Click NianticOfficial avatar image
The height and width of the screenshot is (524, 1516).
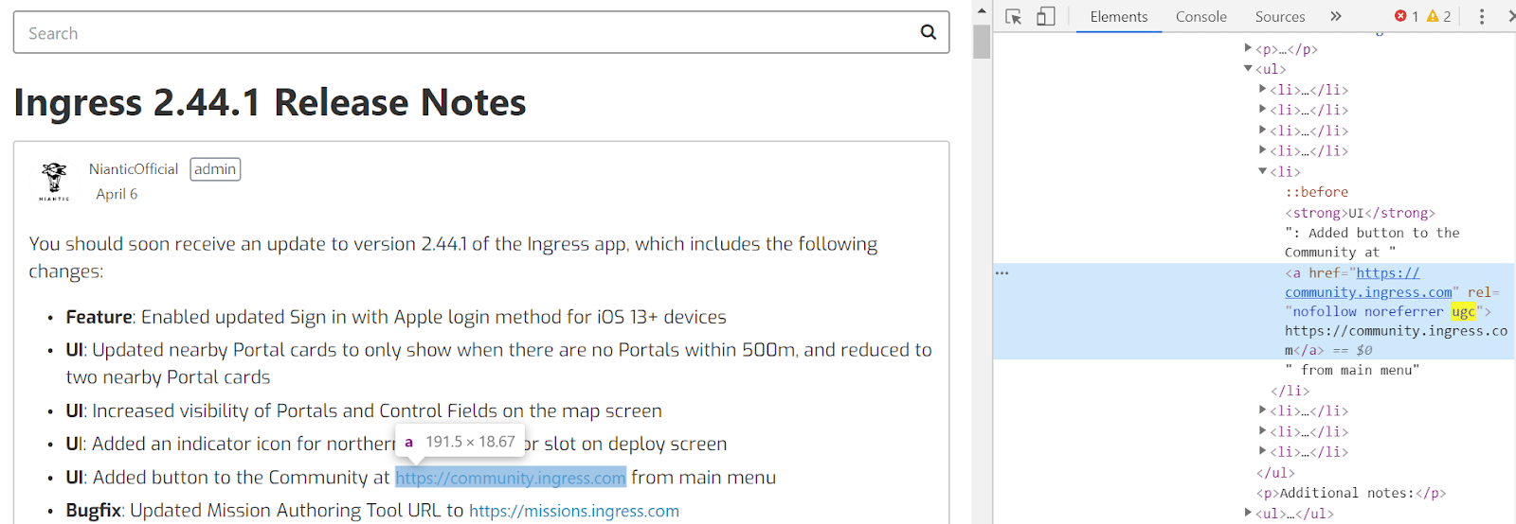tap(54, 181)
